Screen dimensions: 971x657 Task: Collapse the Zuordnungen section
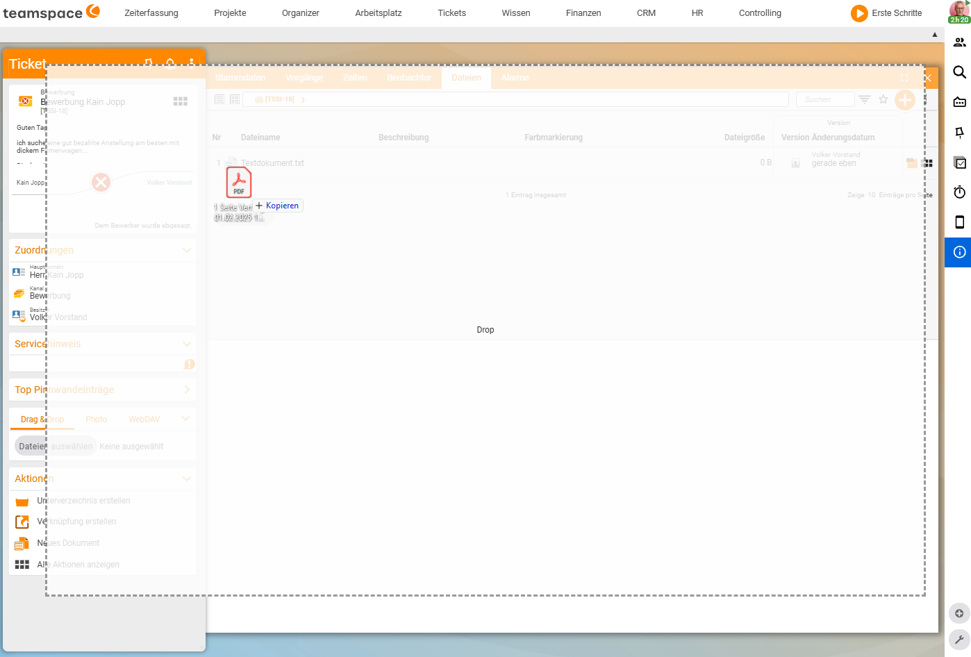(x=187, y=250)
